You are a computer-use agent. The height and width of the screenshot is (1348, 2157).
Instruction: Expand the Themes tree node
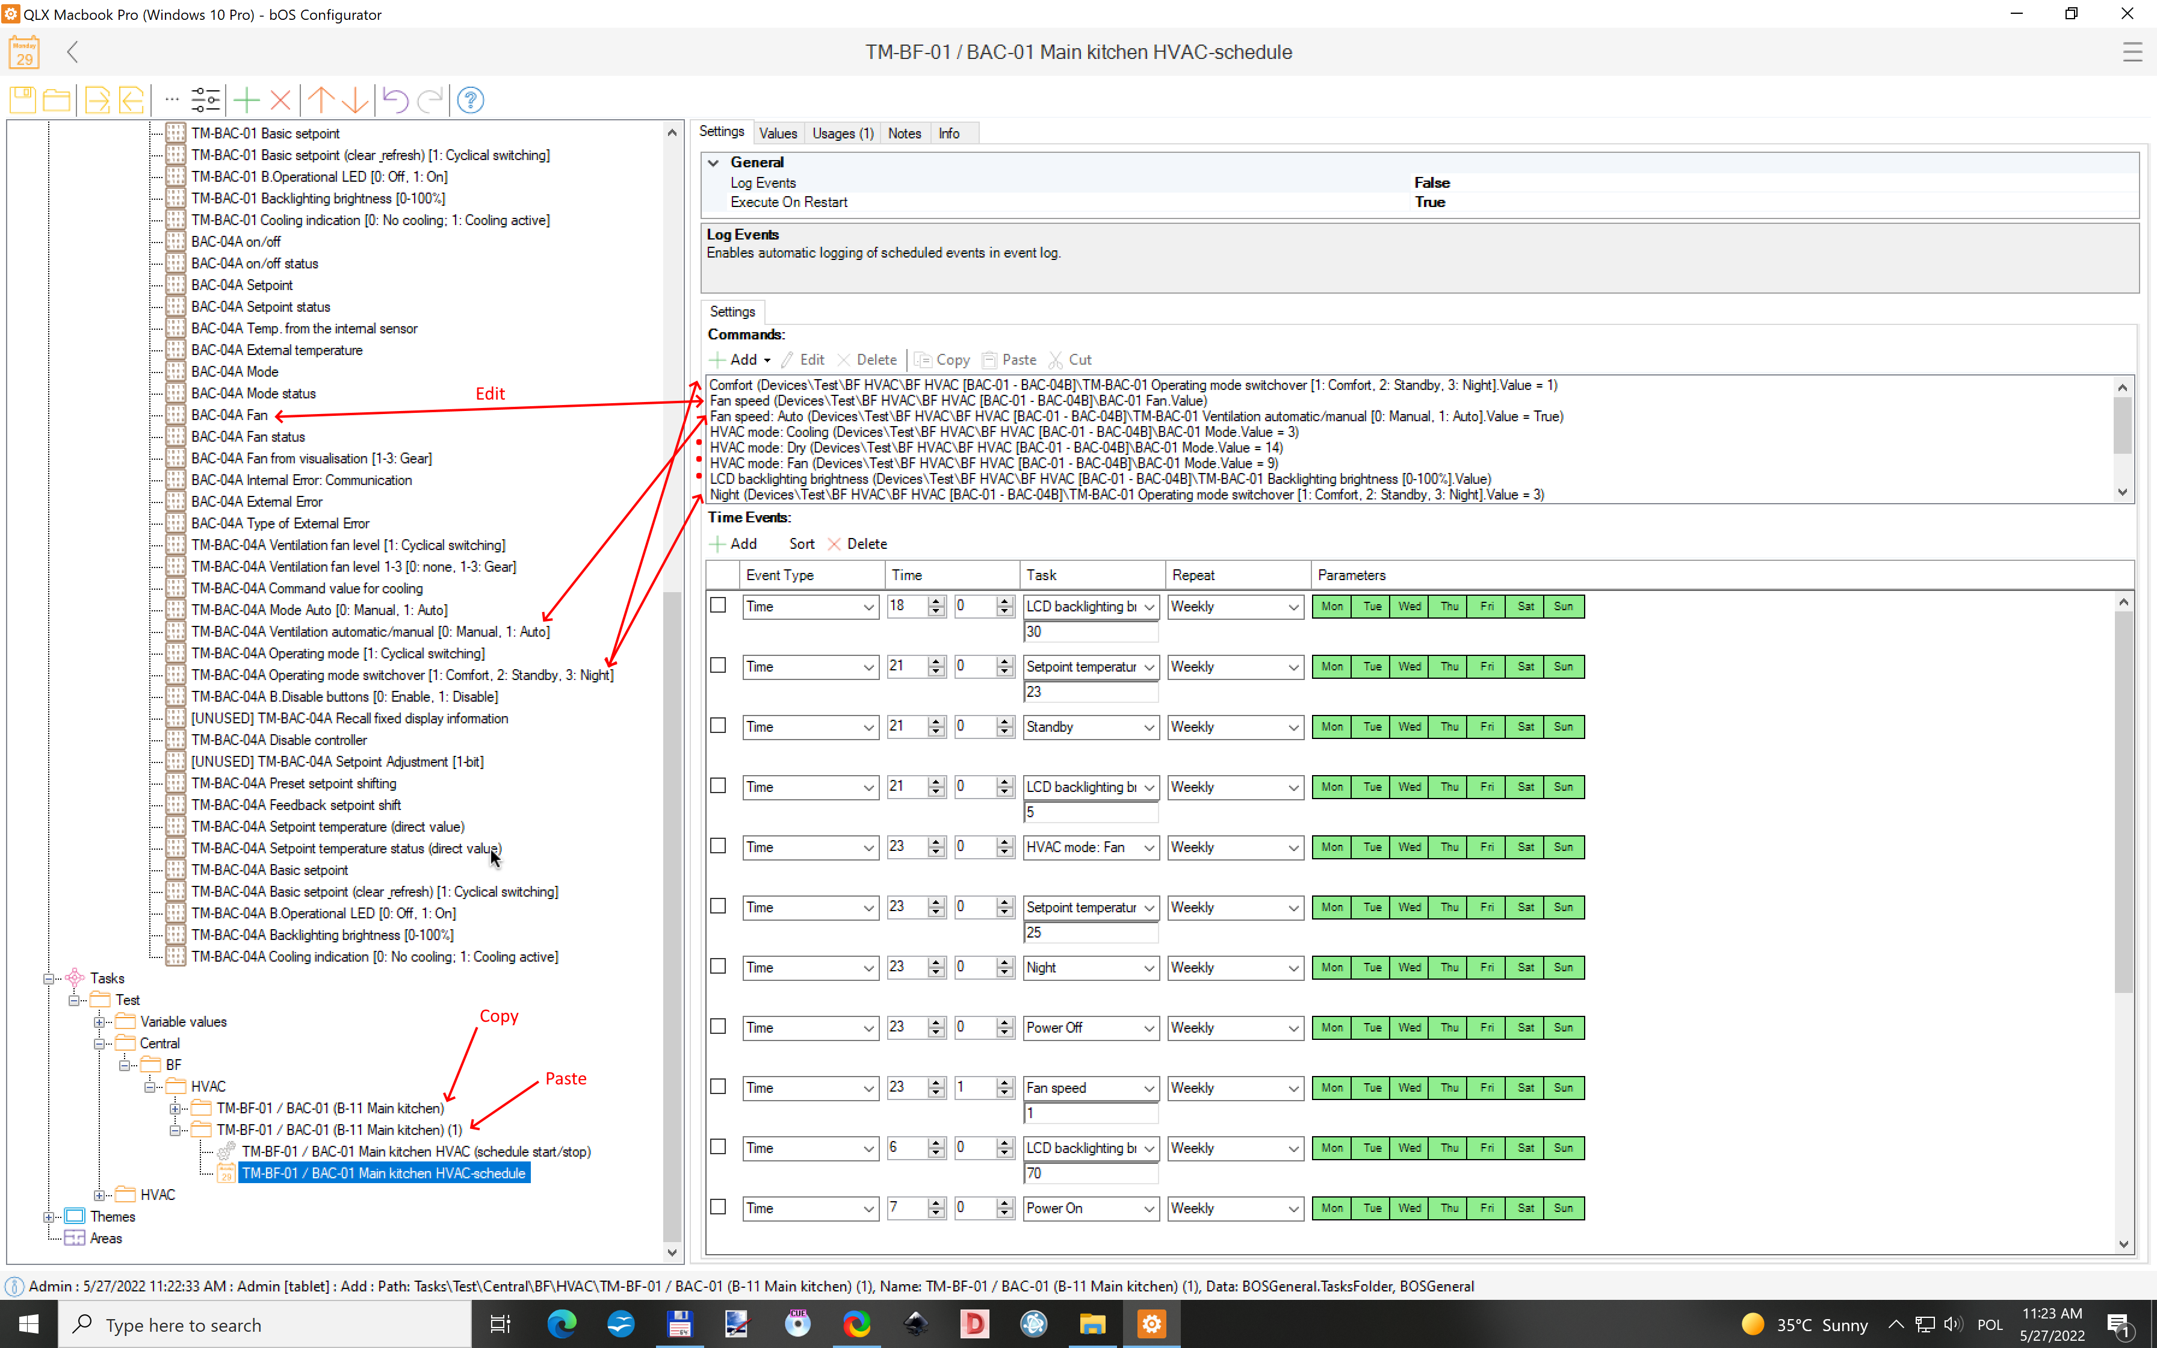click(49, 1217)
